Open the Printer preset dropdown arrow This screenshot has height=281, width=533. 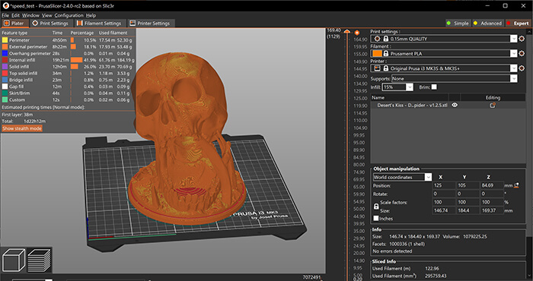[514, 68]
